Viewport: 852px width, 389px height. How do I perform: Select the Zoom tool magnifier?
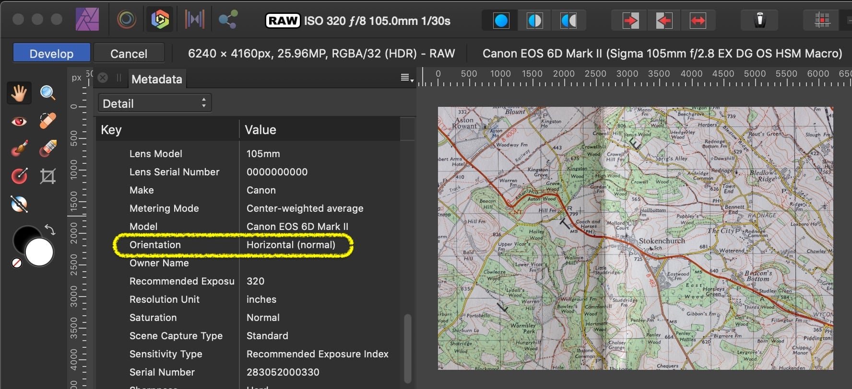tap(47, 93)
